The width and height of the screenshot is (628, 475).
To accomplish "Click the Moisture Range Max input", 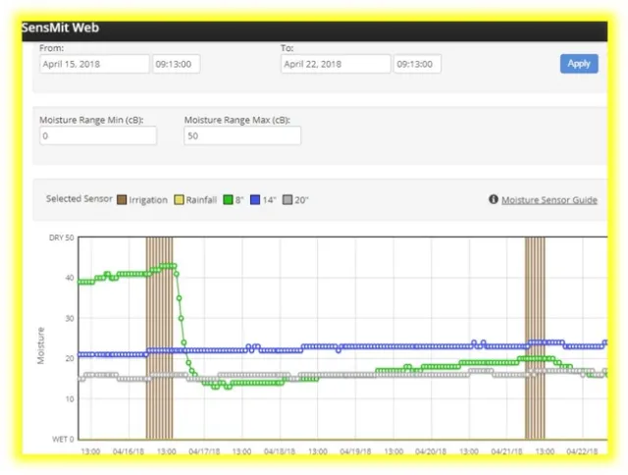I will point(242,135).
